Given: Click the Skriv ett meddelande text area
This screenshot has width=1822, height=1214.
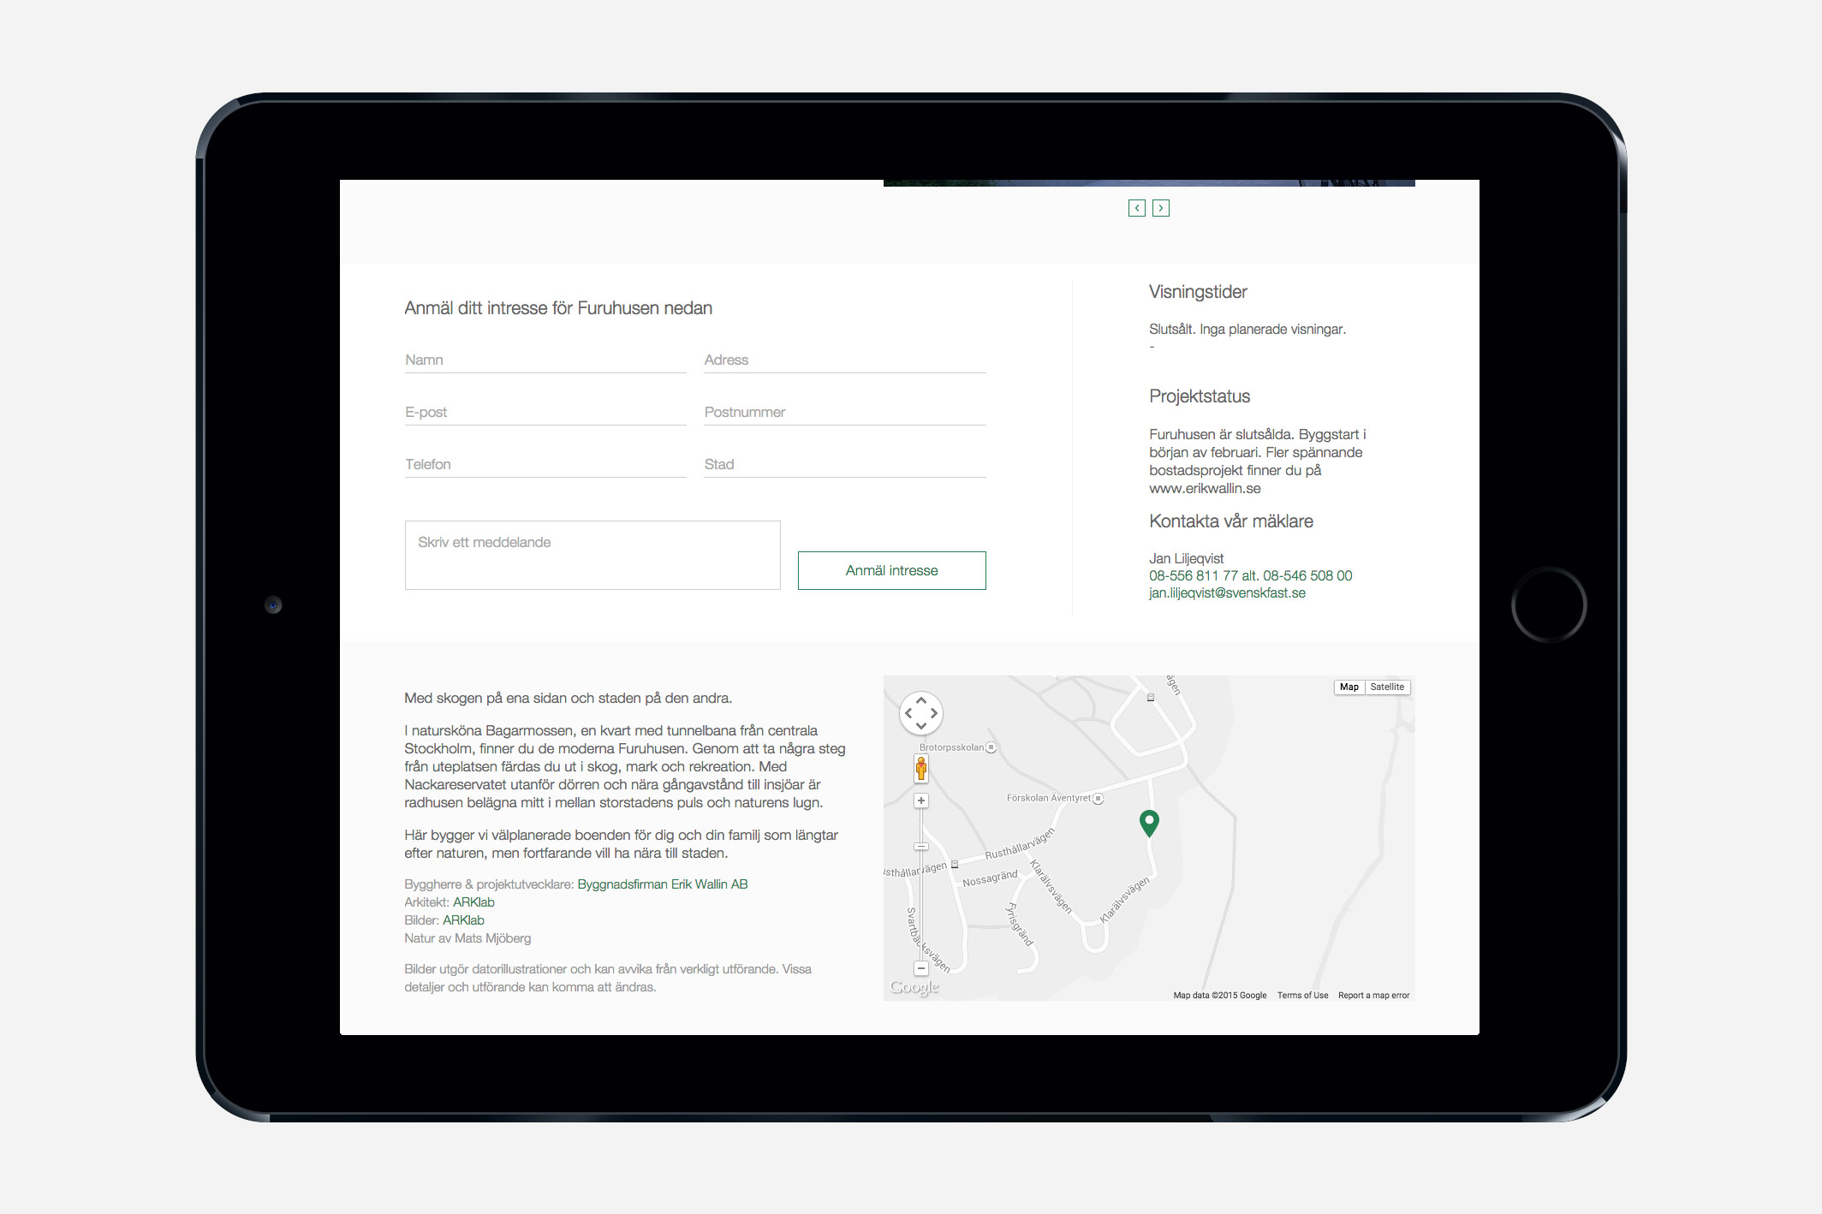Looking at the screenshot, I should pyautogui.click(x=592, y=555).
